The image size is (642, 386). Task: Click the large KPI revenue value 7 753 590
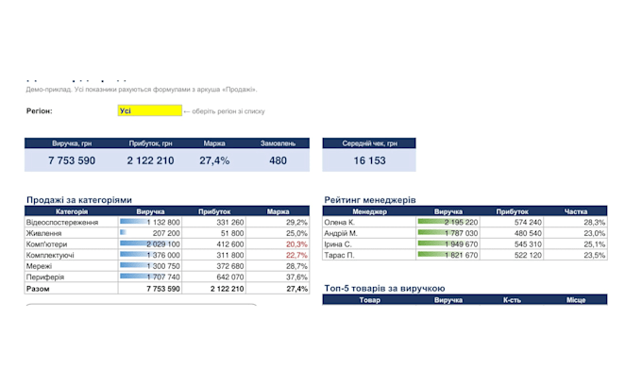pos(72,160)
